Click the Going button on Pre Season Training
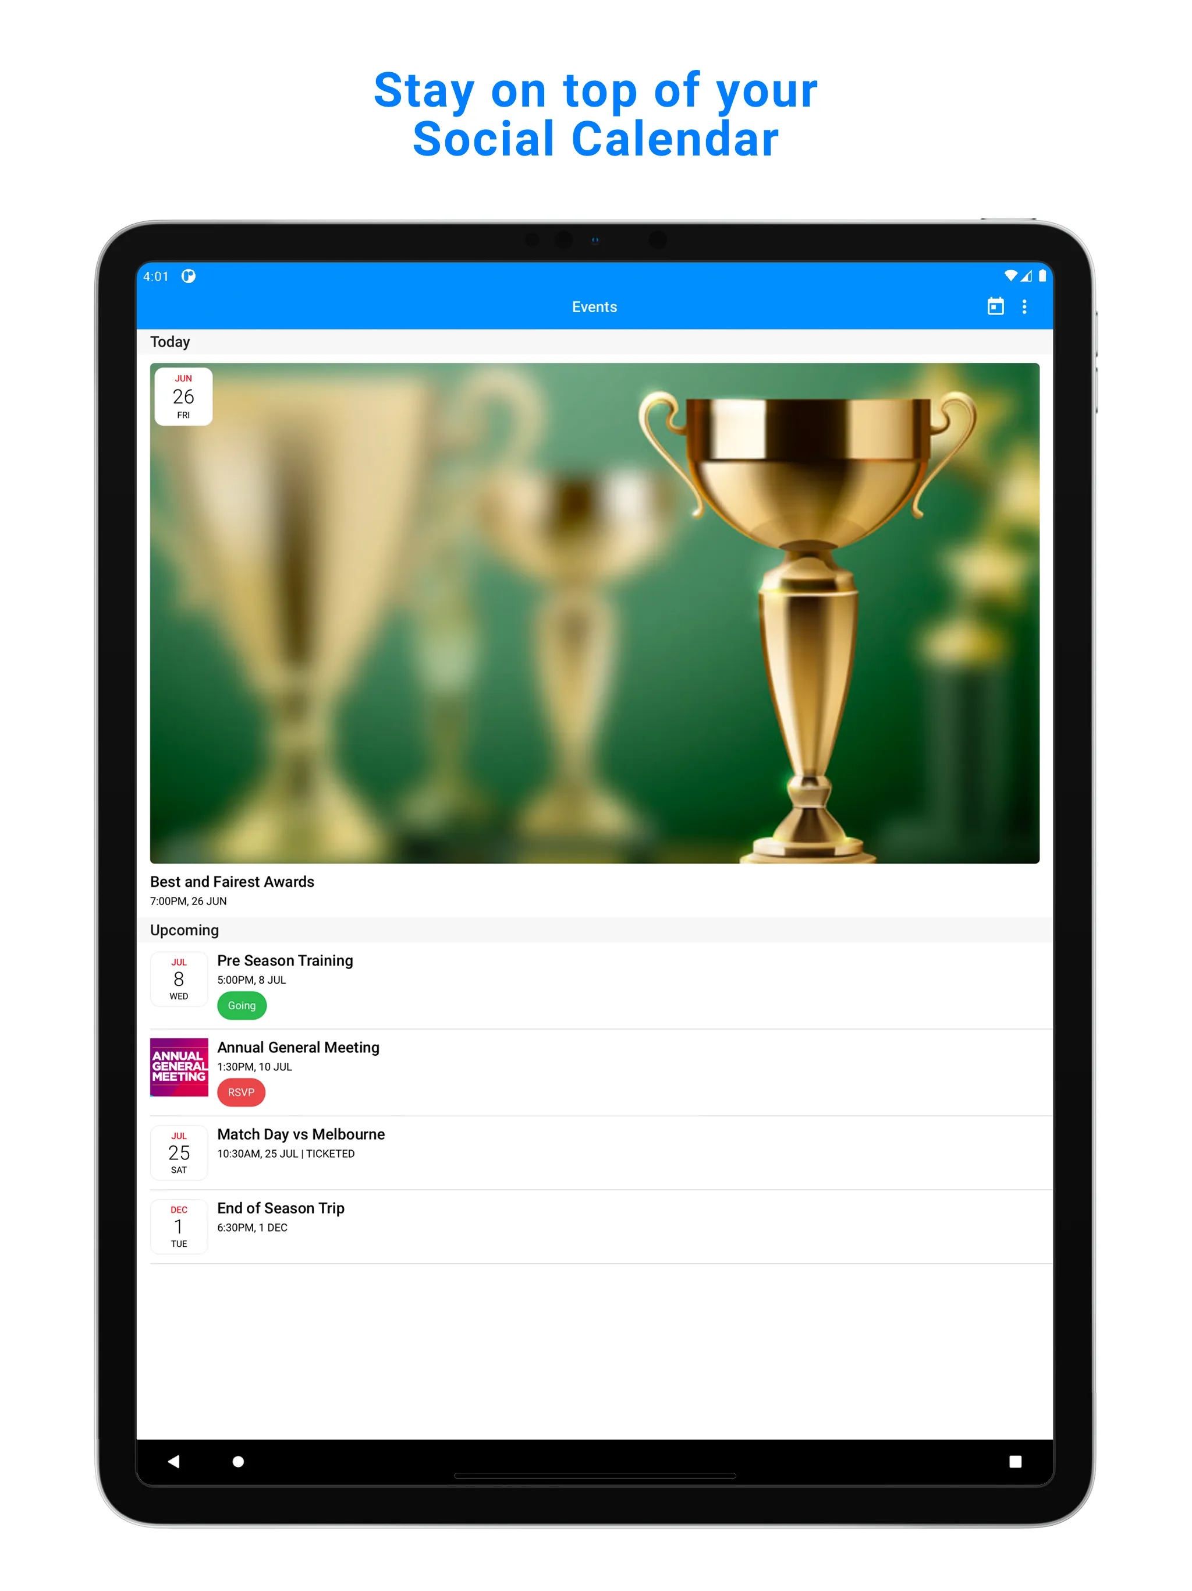This screenshot has width=1192, height=1591. coord(240,1006)
